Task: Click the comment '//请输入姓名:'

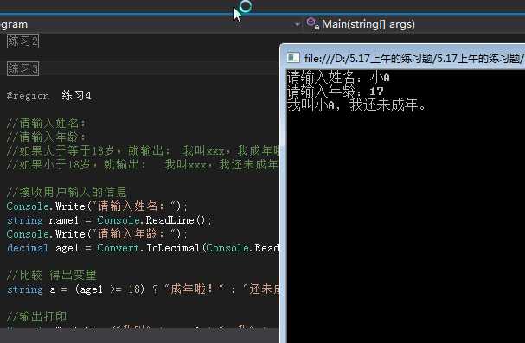Action: pyautogui.click(x=46, y=124)
